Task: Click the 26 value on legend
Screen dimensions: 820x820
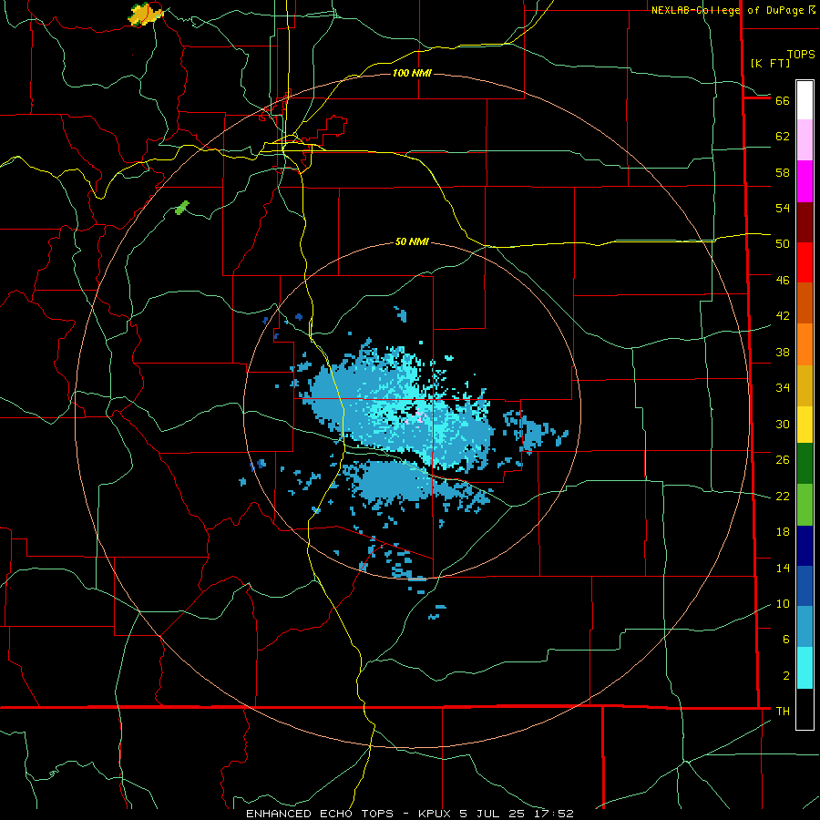Action: (x=783, y=460)
